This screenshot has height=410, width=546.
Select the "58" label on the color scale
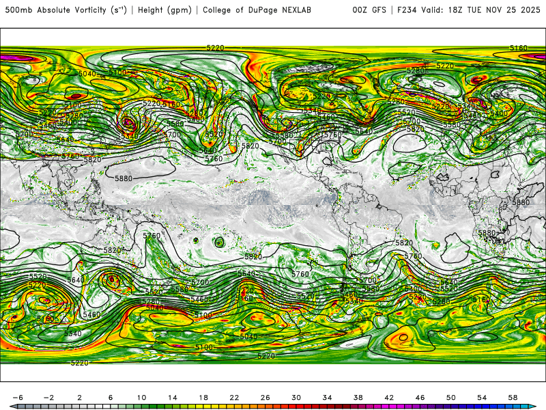pos(513,398)
